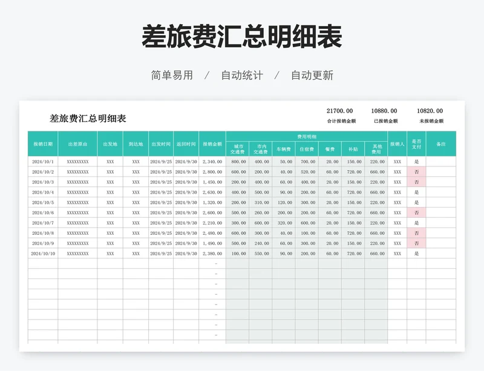Click the date cell 2024/10/10
Image resolution: width=484 pixels, height=371 pixels.
click(43, 254)
